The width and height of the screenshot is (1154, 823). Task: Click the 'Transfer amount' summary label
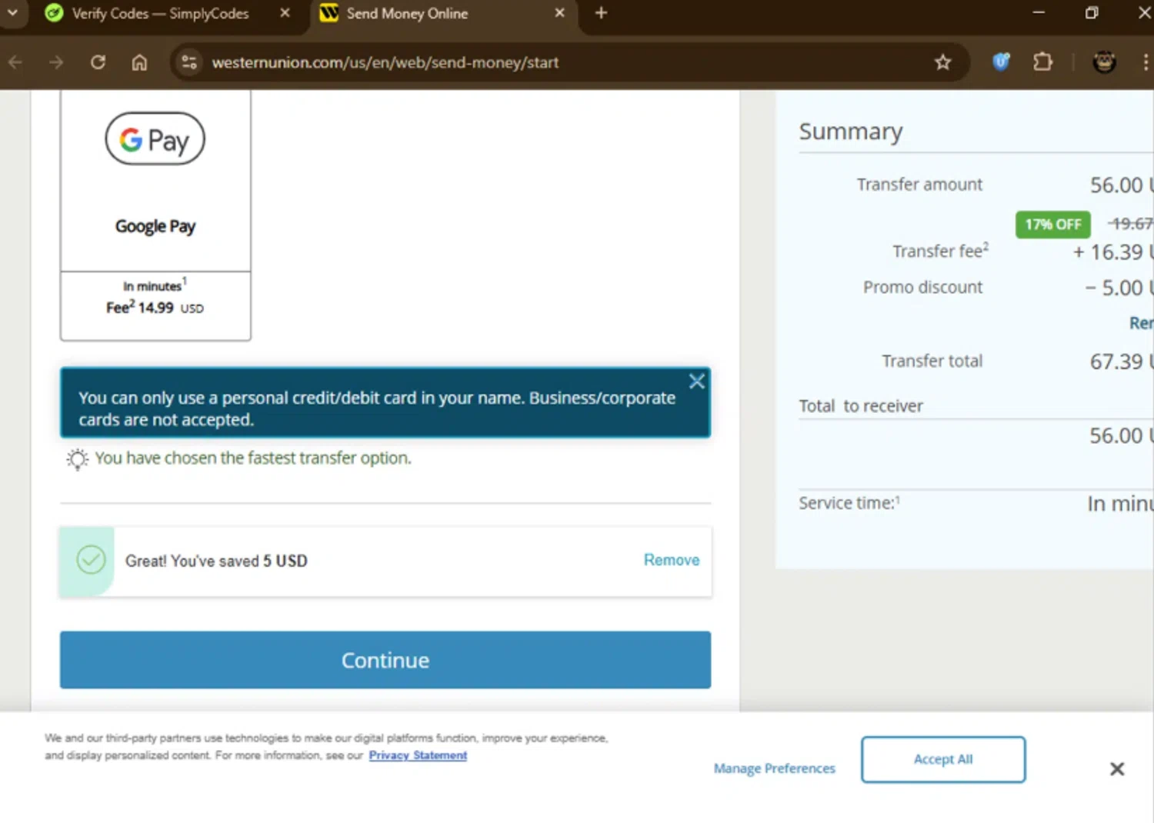click(919, 185)
